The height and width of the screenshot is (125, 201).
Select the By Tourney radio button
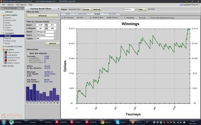tap(62, 17)
